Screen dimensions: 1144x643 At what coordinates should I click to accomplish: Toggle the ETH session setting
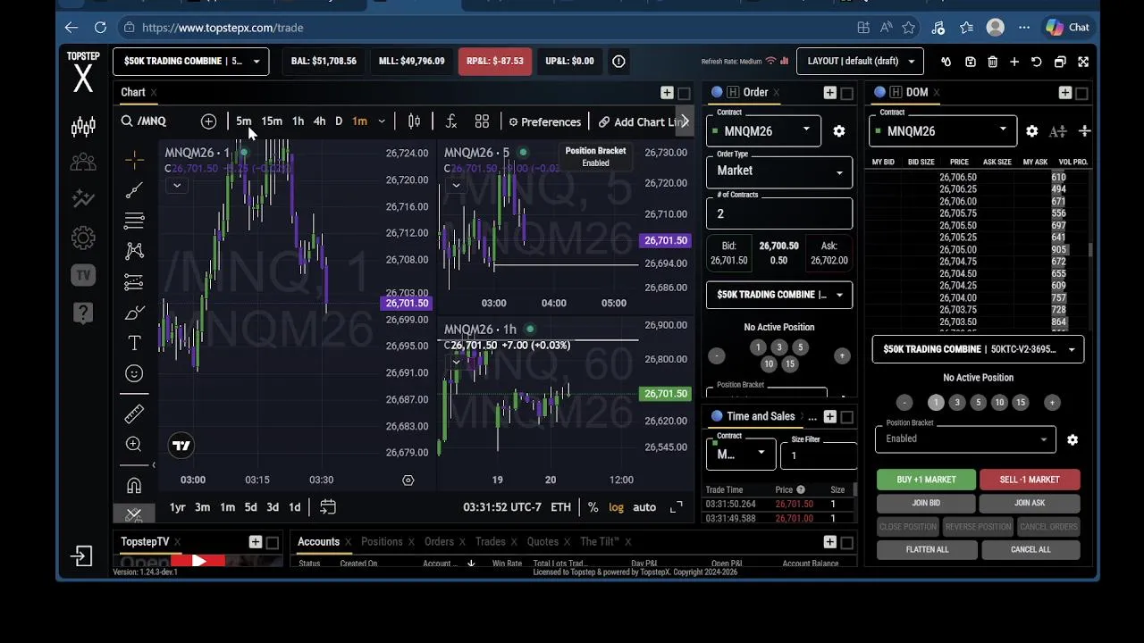coord(560,507)
